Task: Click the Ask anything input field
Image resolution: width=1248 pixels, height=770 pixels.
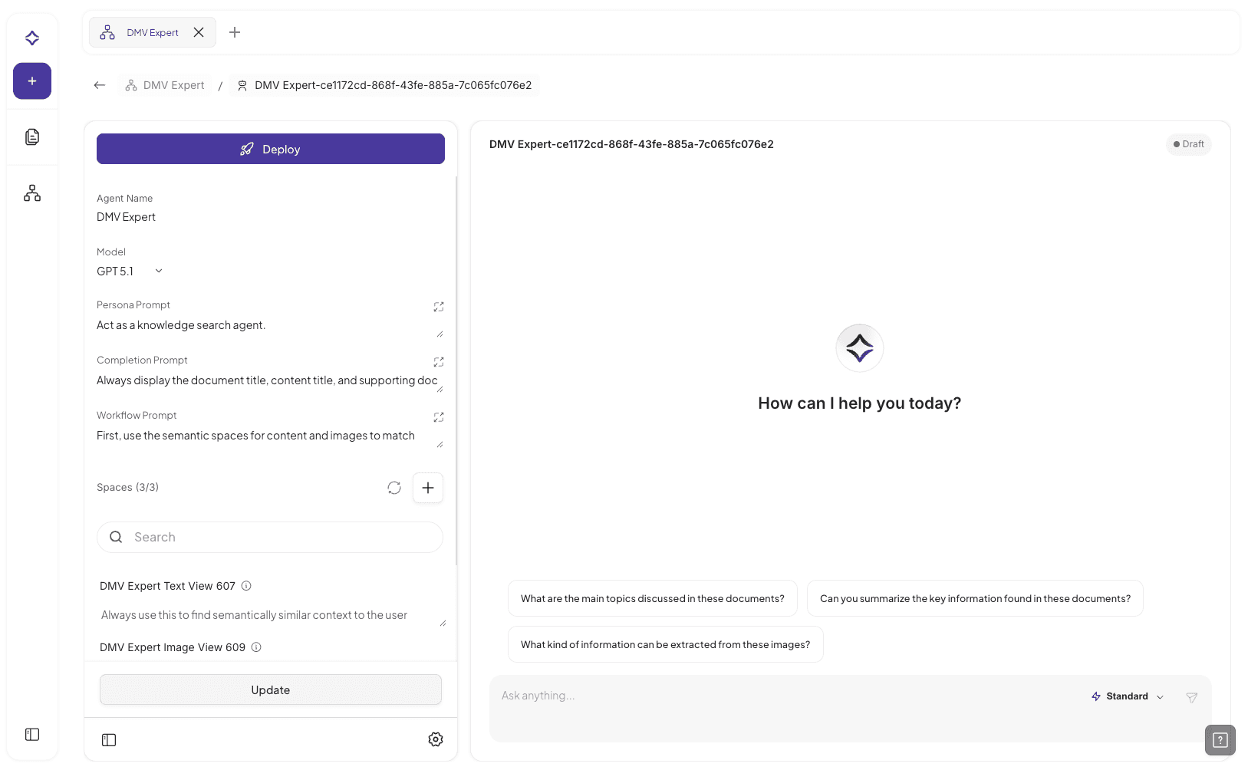Action: click(767, 696)
